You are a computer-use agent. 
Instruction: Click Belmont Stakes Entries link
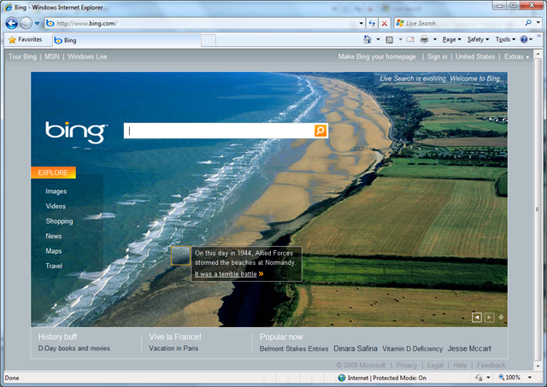coord(294,349)
